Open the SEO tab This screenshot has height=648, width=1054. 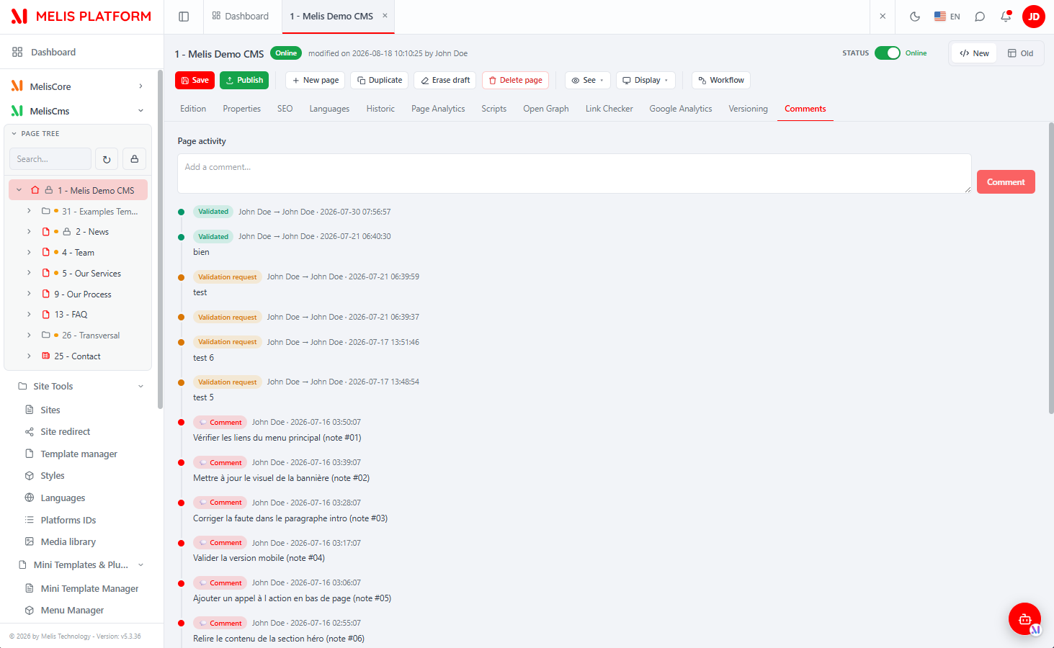coord(285,109)
